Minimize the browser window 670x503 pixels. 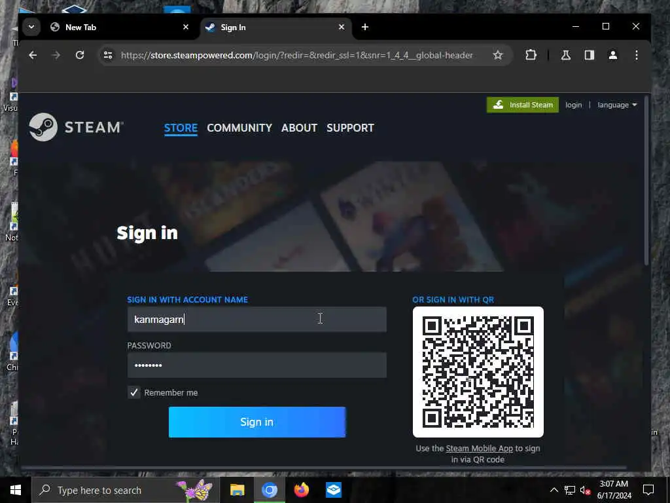[x=576, y=26]
